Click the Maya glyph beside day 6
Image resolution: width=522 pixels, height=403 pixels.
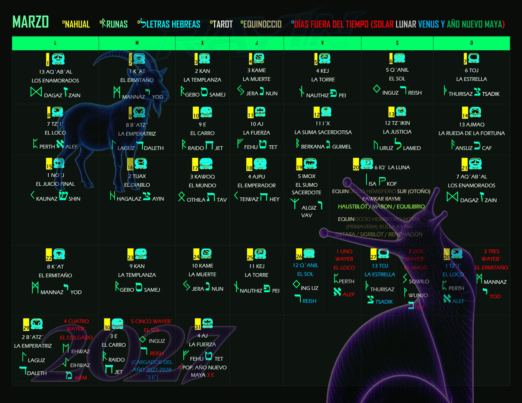tap(399, 58)
